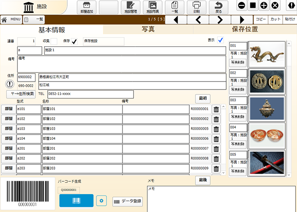Open 施設管理 (facility management) from the toolbar
This screenshot has width=297, height=212.
click(130, 7)
